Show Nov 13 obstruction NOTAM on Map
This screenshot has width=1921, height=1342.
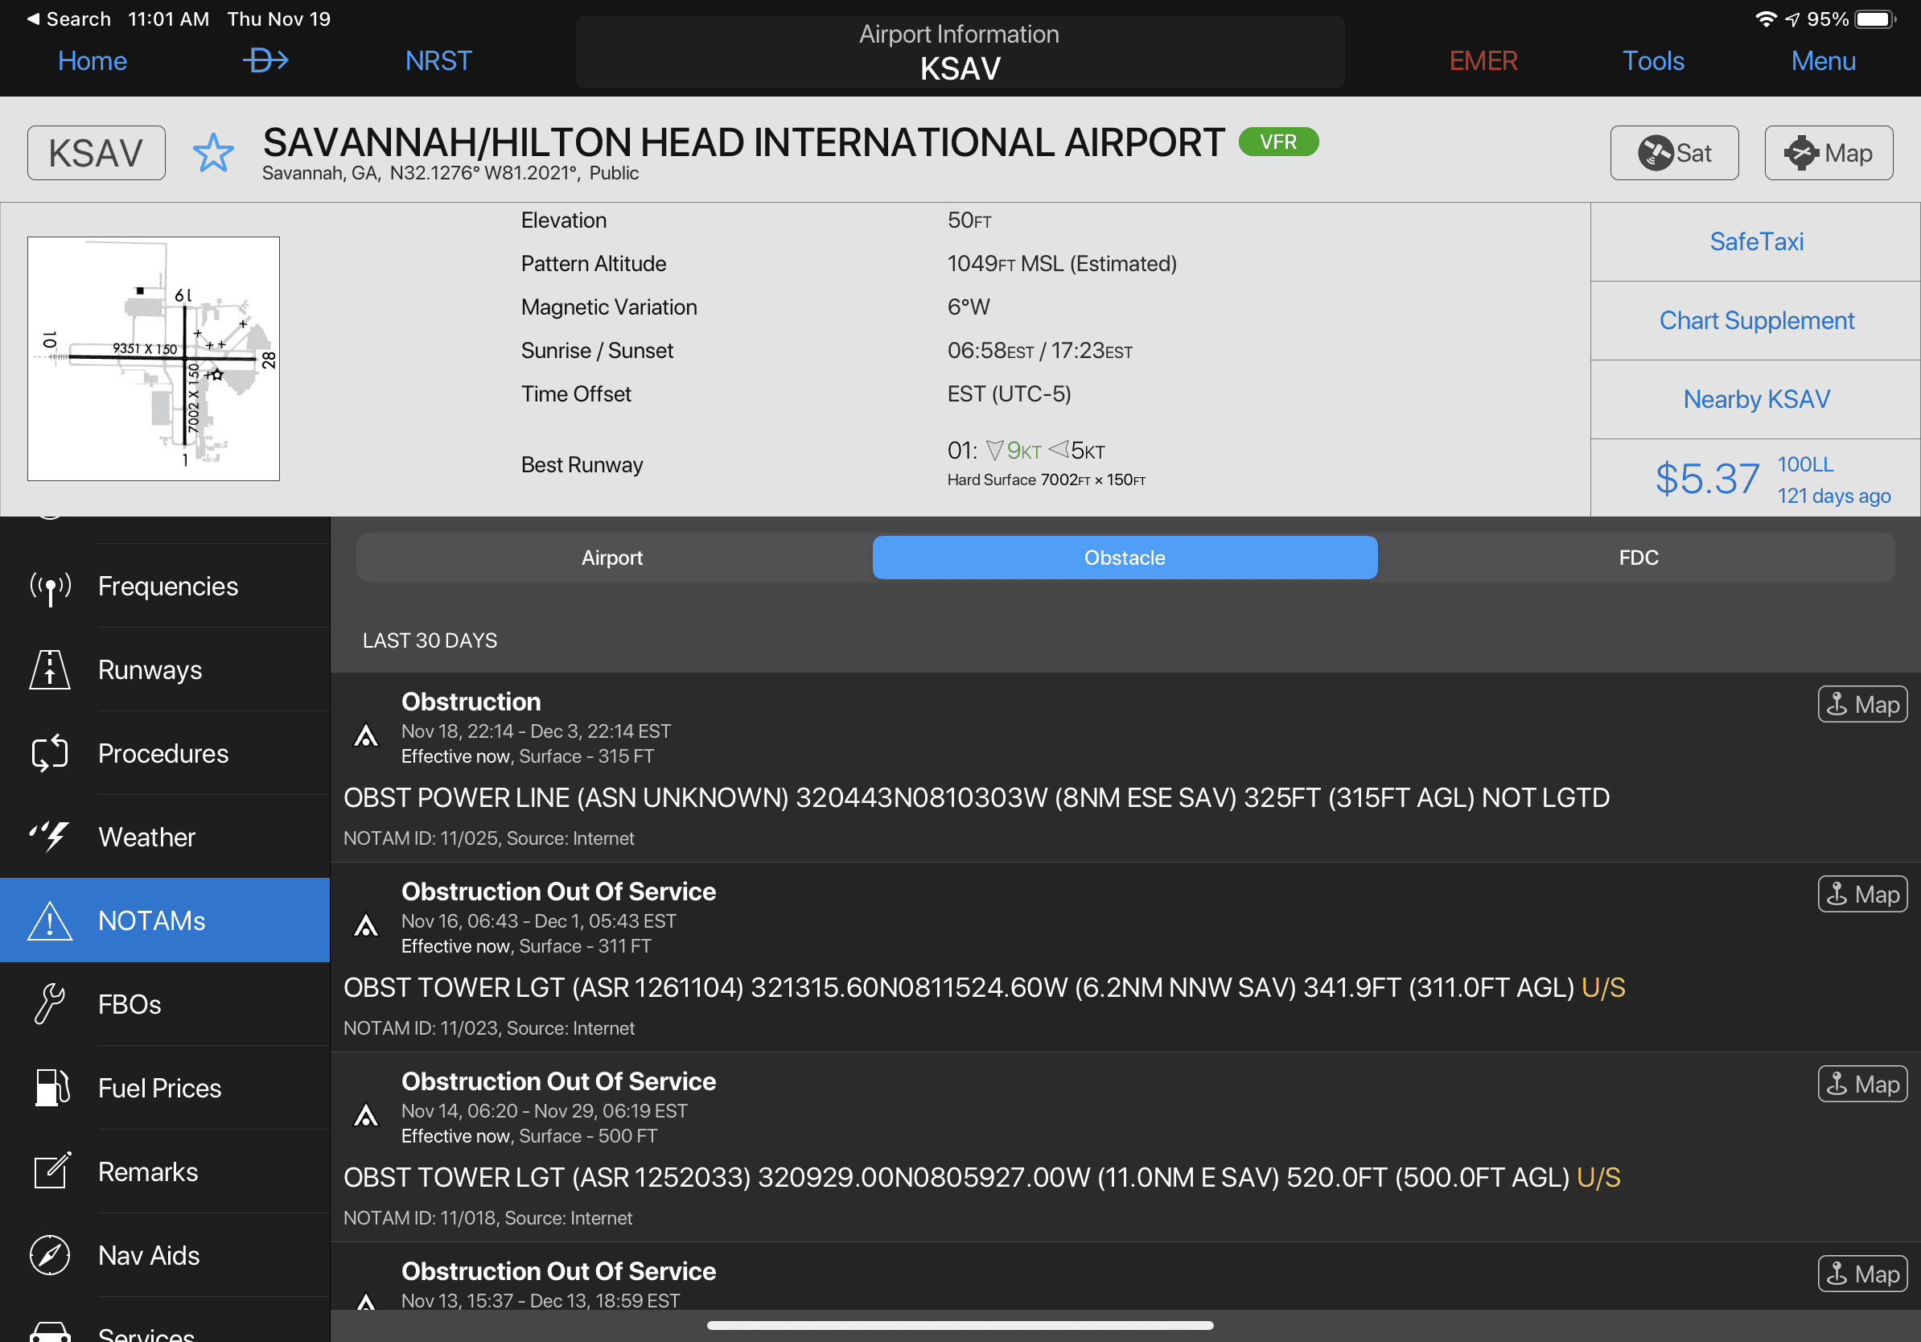point(1861,1274)
